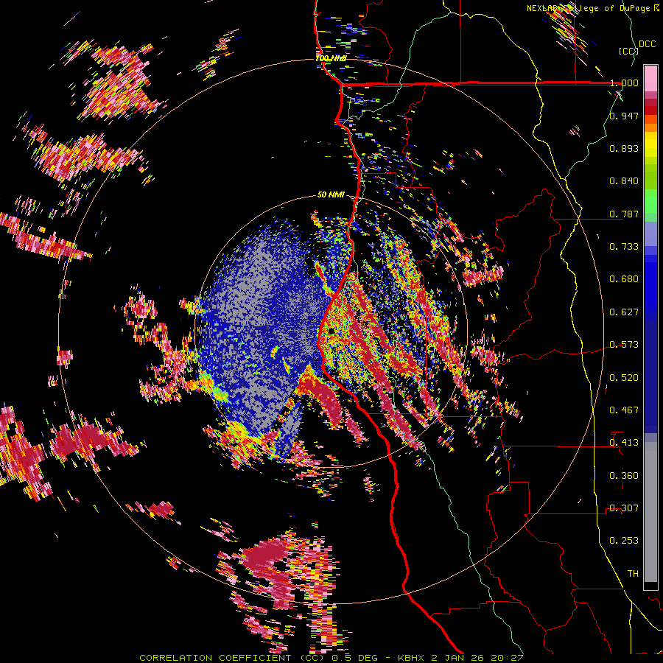Click the 0.787 legend value
This screenshot has height=663, width=663.
[624, 214]
